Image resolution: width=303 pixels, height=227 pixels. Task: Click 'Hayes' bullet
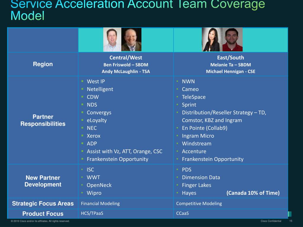pyautogui.click(x=189, y=193)
